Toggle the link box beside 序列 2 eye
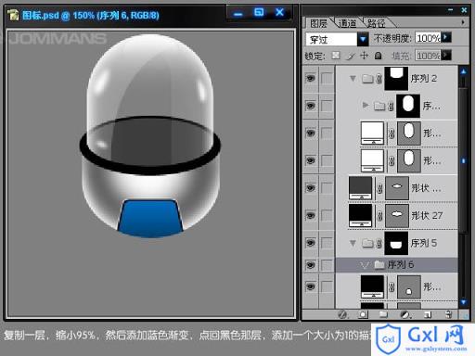Screen dimensions: 475x356 [x=327, y=79]
